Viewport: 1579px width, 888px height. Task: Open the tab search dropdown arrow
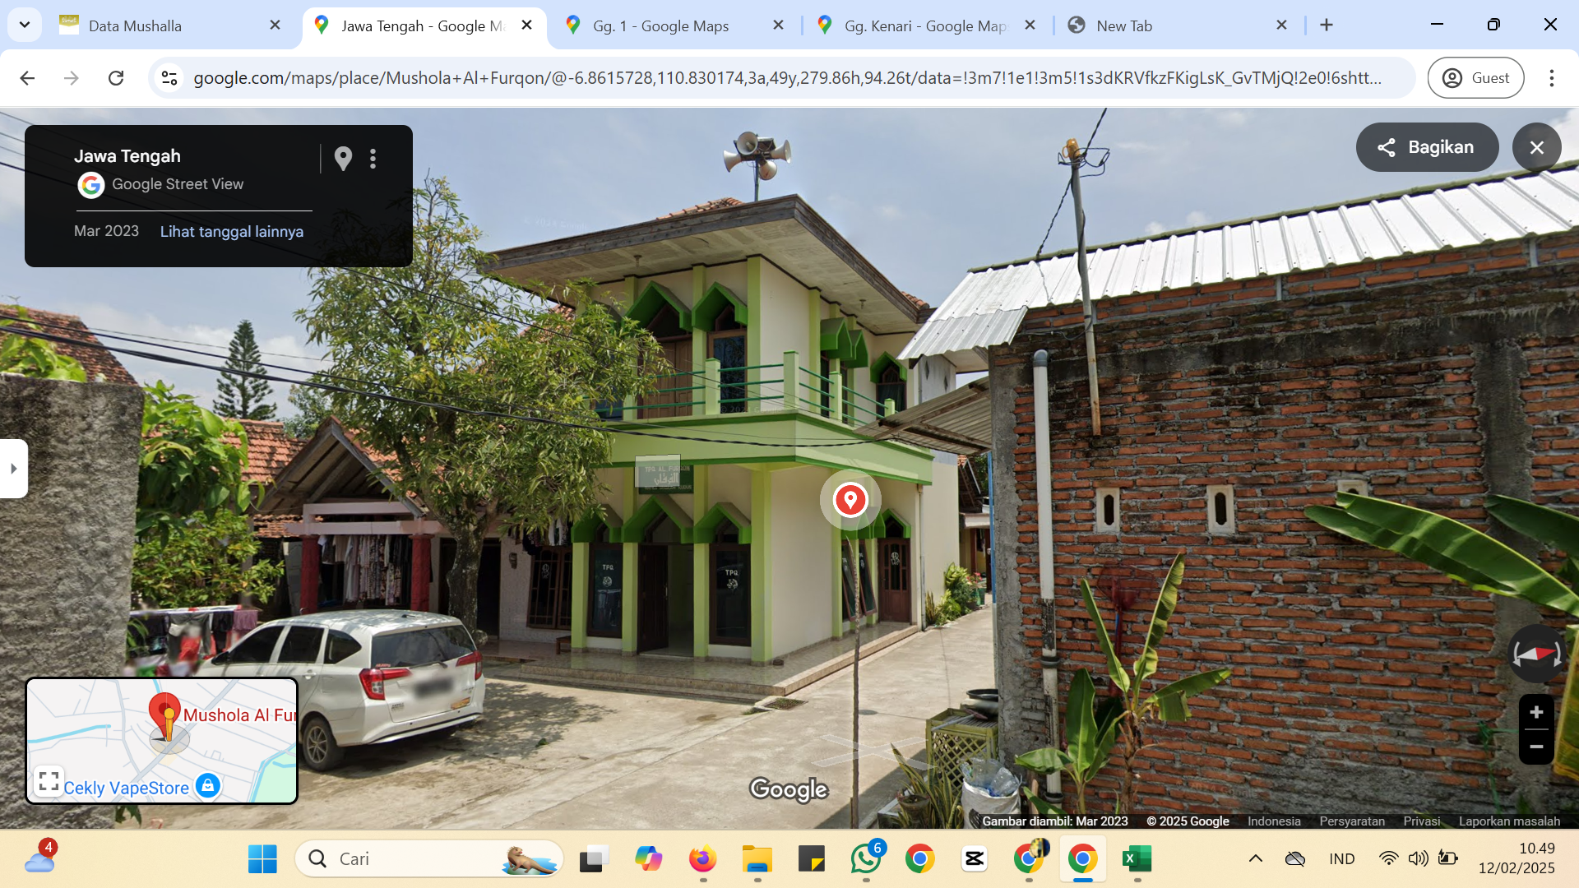(x=25, y=25)
